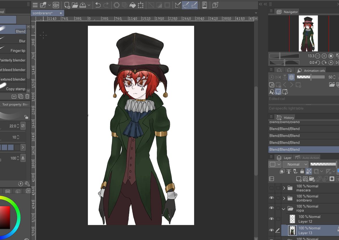
Task: Select the Blend sub tool
Action: point(13,30)
